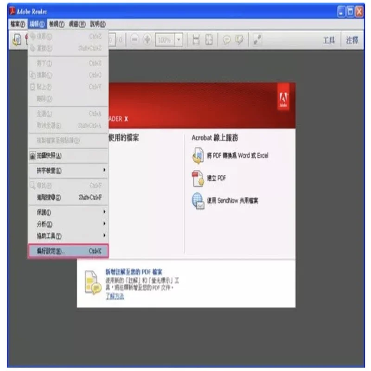This screenshot has width=371, height=371.
Task: Click the greyed 尋找 Ctrl+F menu entry
Action: [x=68, y=185]
